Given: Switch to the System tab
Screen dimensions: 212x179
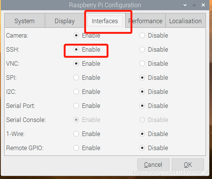Looking at the screenshot, I should 25,21.
